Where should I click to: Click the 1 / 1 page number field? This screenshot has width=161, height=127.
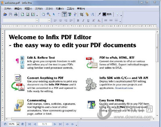point(45,124)
